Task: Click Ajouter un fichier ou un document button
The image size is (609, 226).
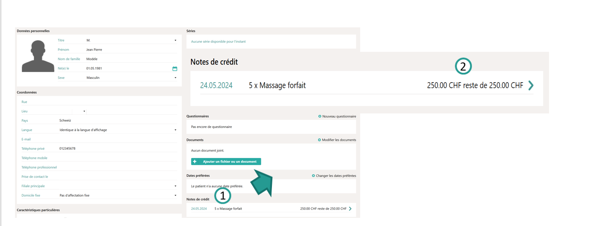Action: [226, 162]
